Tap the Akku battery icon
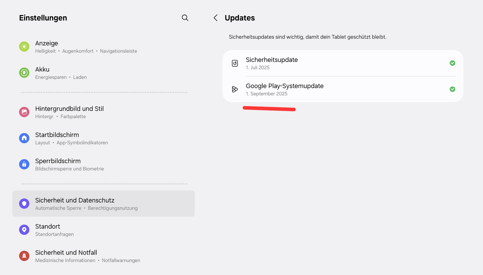This screenshot has height=275, width=483. [24, 73]
